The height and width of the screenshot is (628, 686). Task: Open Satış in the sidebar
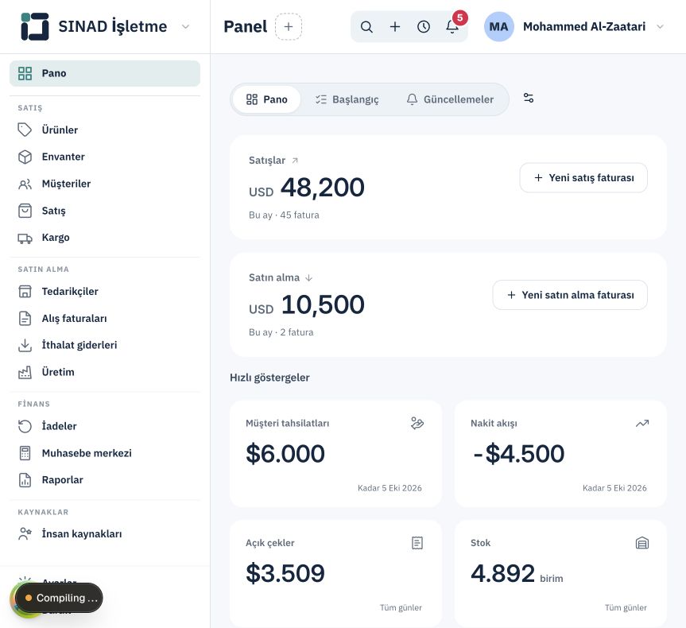click(x=105, y=211)
